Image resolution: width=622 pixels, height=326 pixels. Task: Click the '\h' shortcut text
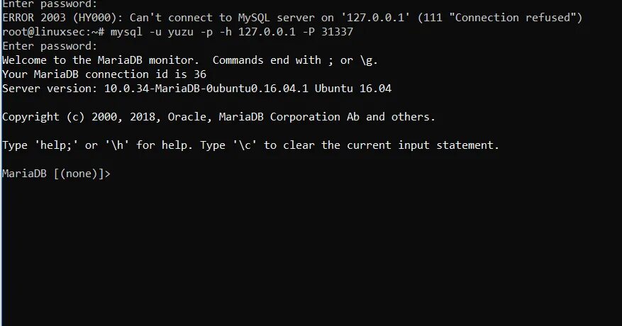[x=117, y=145]
